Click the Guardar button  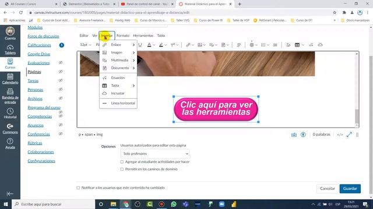pos(350,189)
